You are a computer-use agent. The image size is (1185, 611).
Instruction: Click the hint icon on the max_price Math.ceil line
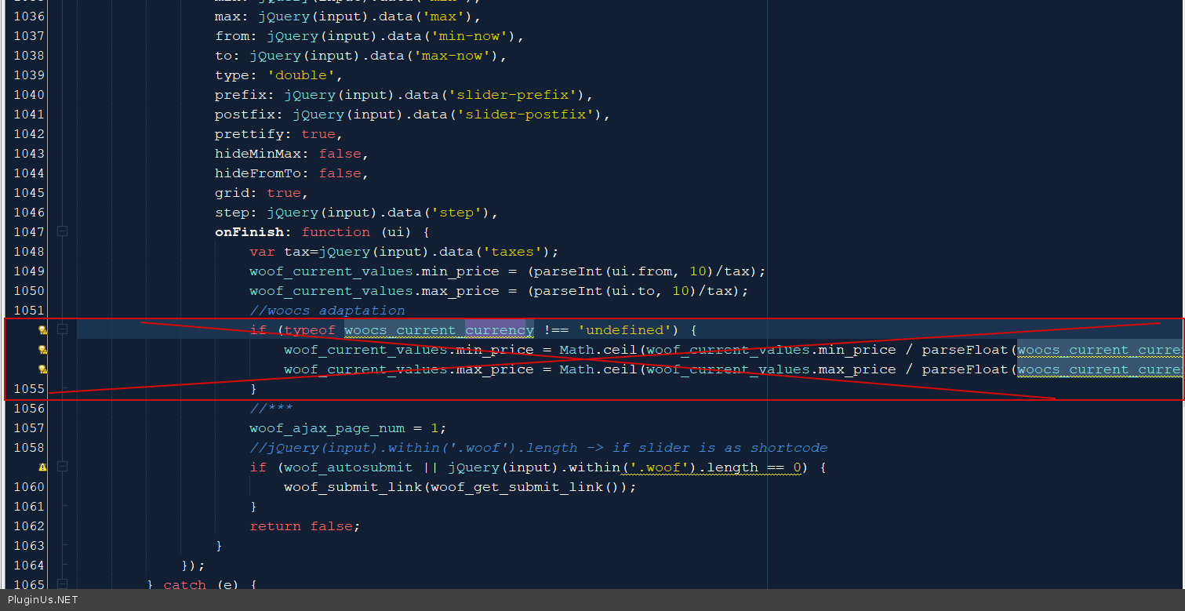coord(43,369)
